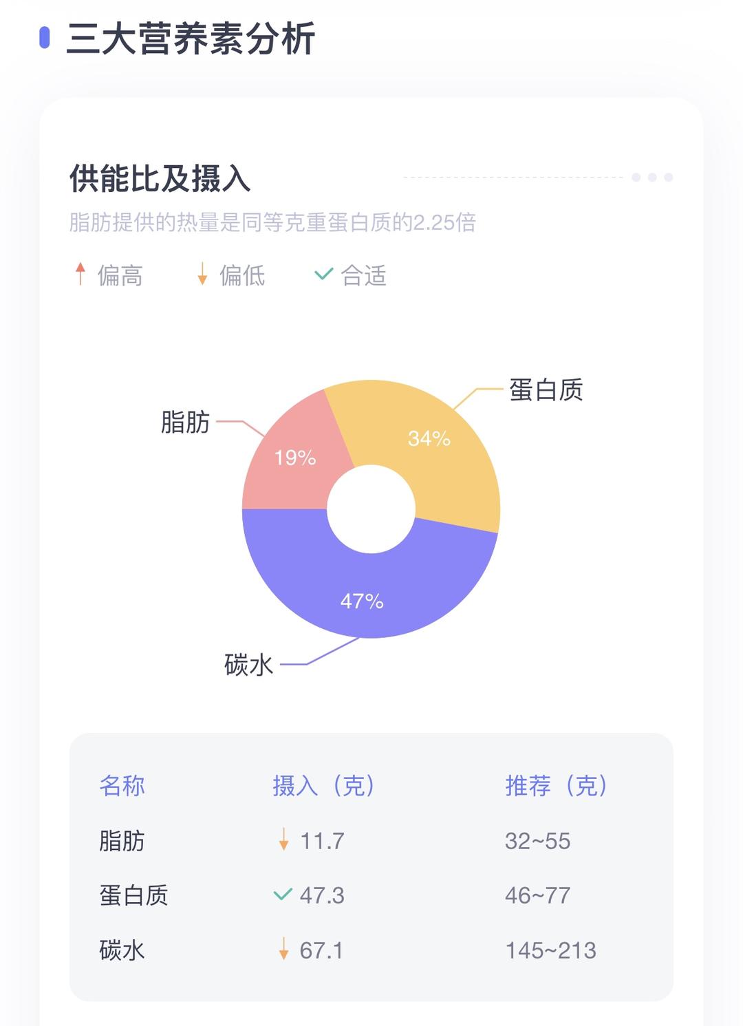Click the 供能比及摄入 heading
This screenshot has height=1026, width=743.
pyautogui.click(x=160, y=179)
